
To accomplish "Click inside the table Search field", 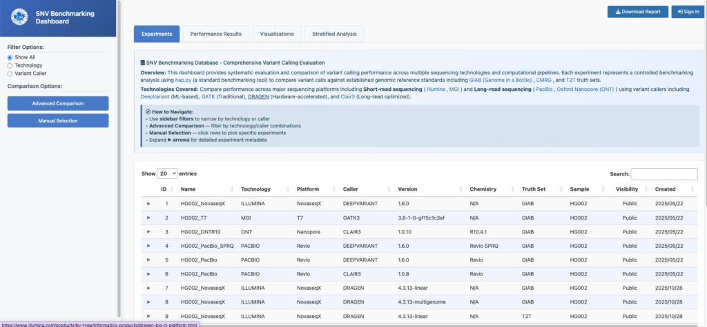I will (664, 174).
